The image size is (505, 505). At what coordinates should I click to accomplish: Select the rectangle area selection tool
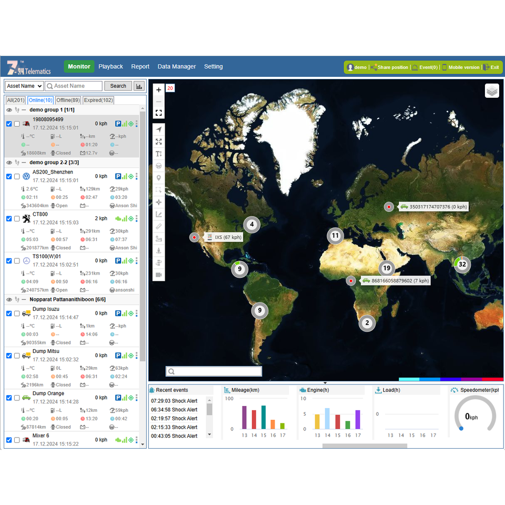tap(158, 190)
